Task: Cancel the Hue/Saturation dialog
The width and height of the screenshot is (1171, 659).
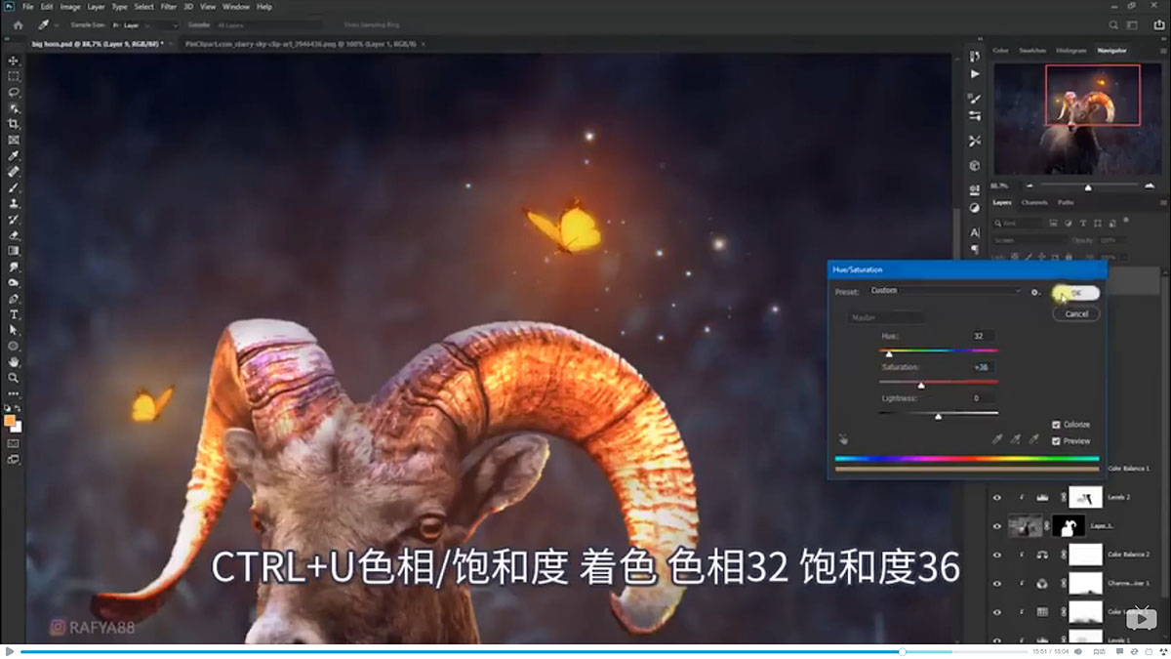Action: coord(1076,313)
